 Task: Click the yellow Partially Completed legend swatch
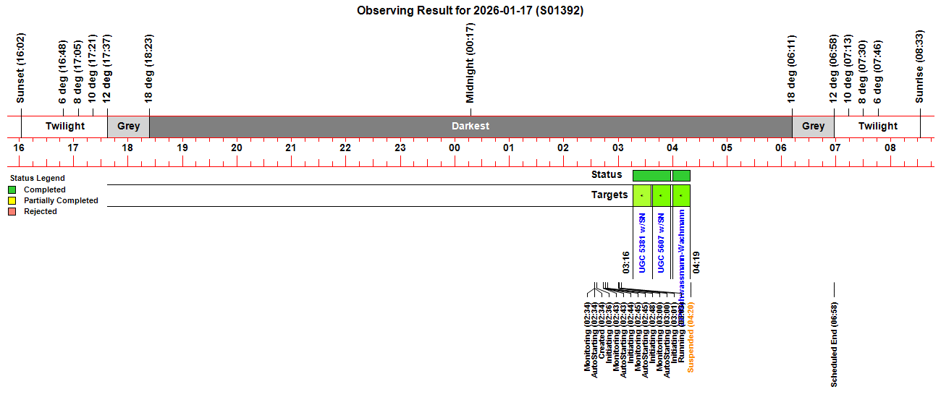click(x=12, y=200)
